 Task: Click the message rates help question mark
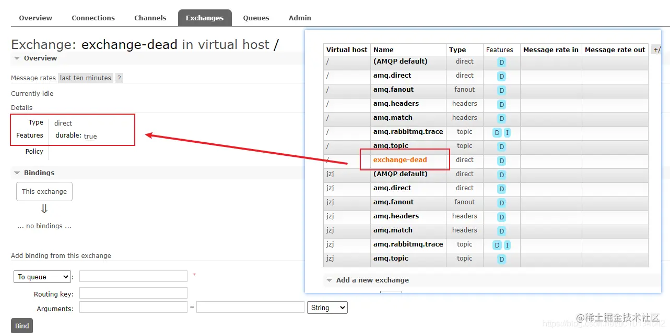click(x=119, y=78)
